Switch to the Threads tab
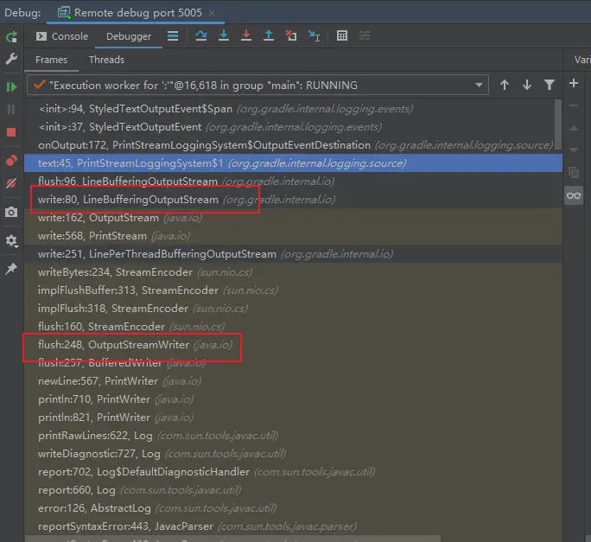Image resolution: width=591 pixels, height=542 pixels. point(106,60)
